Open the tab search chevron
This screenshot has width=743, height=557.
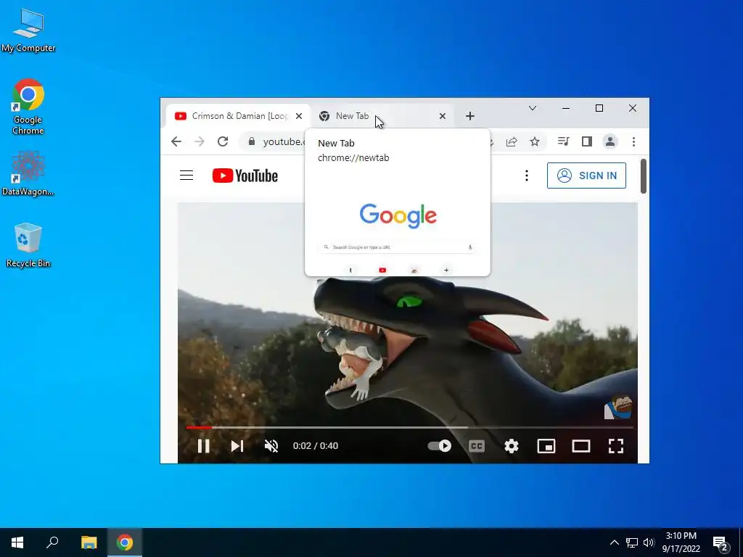(532, 108)
